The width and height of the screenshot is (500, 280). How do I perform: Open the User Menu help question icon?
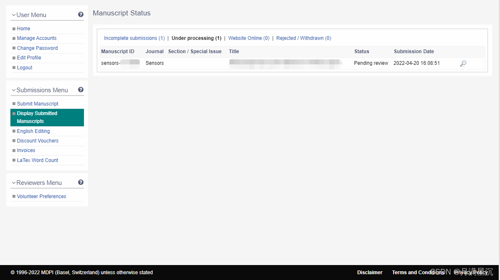pos(81,15)
